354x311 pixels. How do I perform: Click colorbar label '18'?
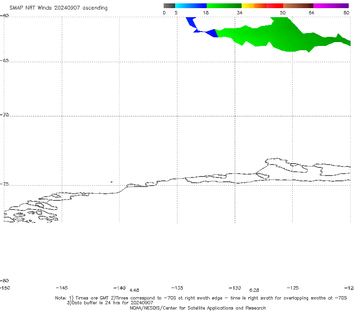[206, 12]
